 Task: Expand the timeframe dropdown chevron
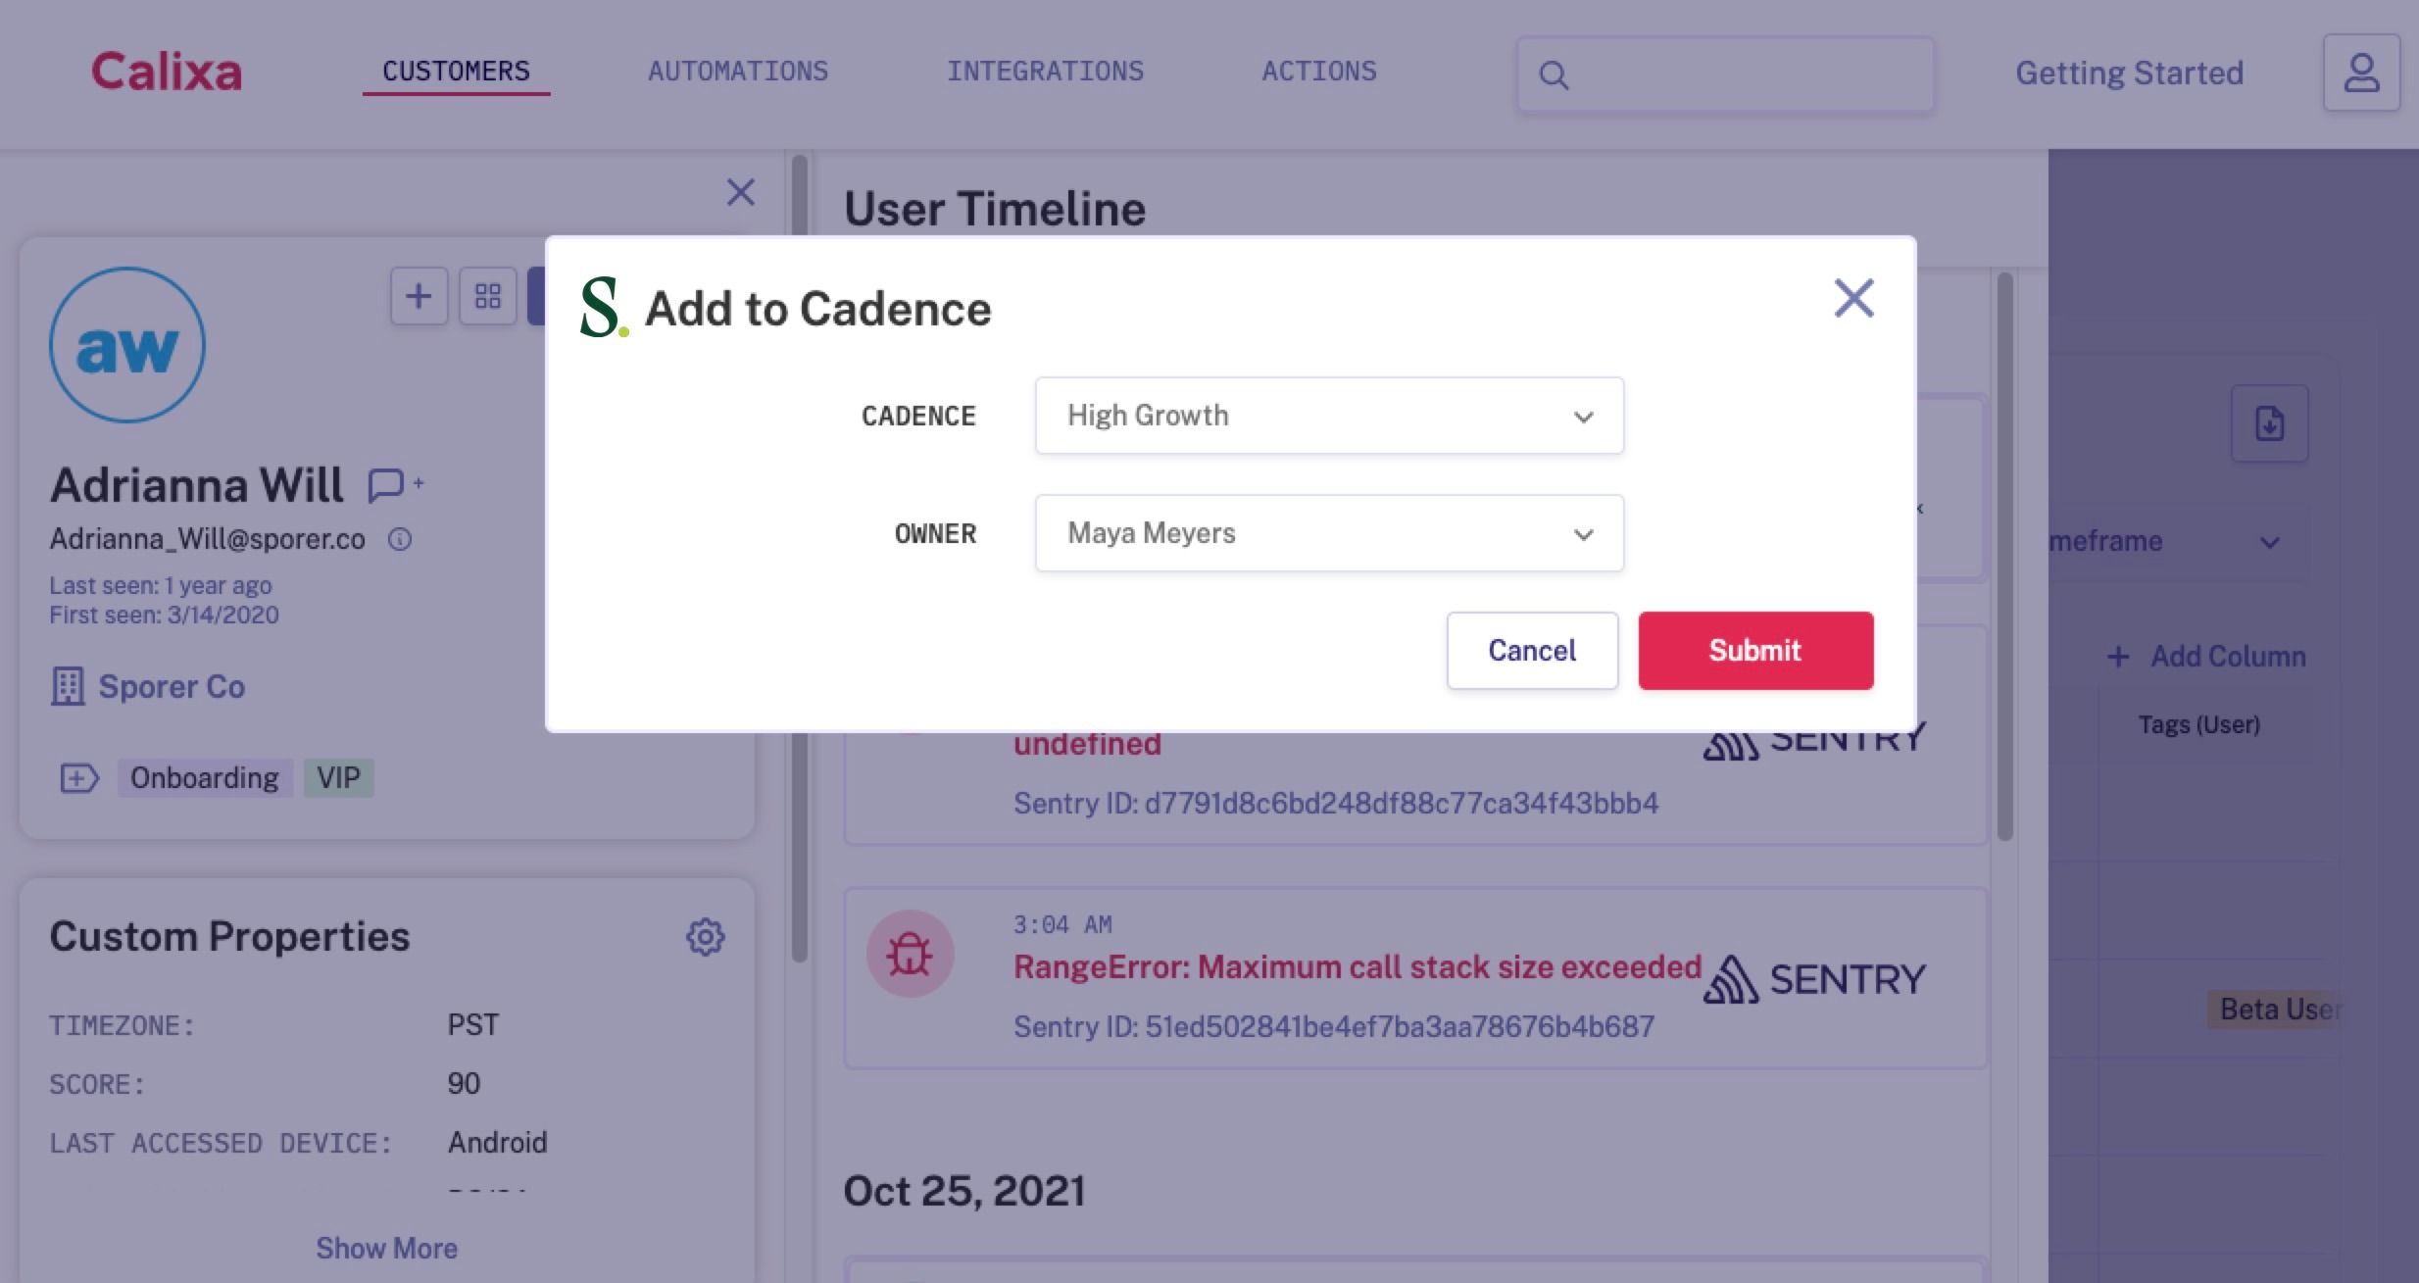[x=2270, y=542]
